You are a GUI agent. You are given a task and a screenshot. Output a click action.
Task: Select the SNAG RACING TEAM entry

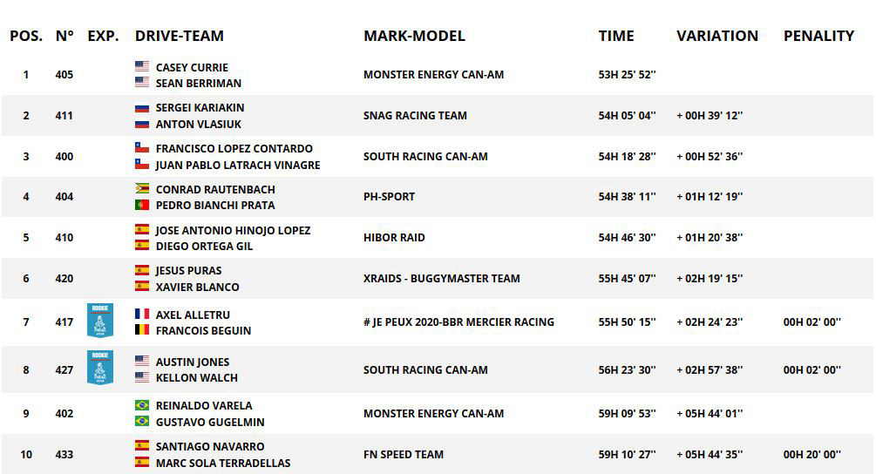(x=415, y=116)
